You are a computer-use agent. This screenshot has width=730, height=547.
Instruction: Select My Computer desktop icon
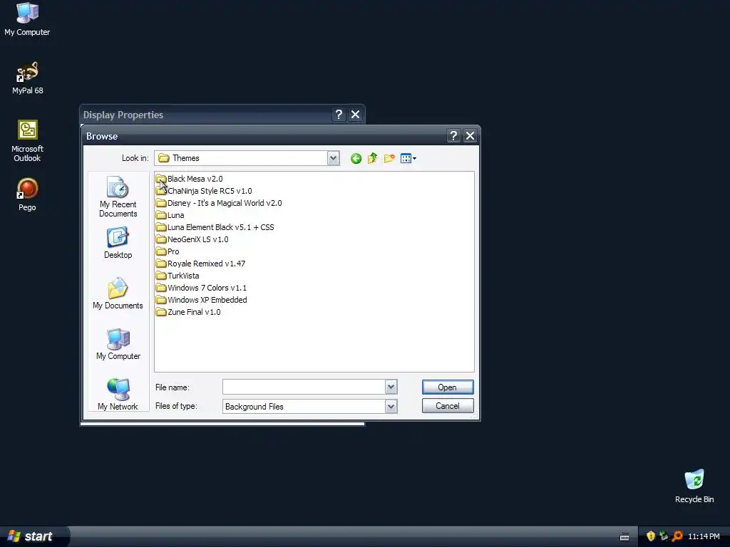click(x=27, y=19)
